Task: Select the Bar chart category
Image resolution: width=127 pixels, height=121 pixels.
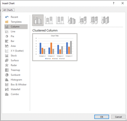Action: tap(16, 41)
